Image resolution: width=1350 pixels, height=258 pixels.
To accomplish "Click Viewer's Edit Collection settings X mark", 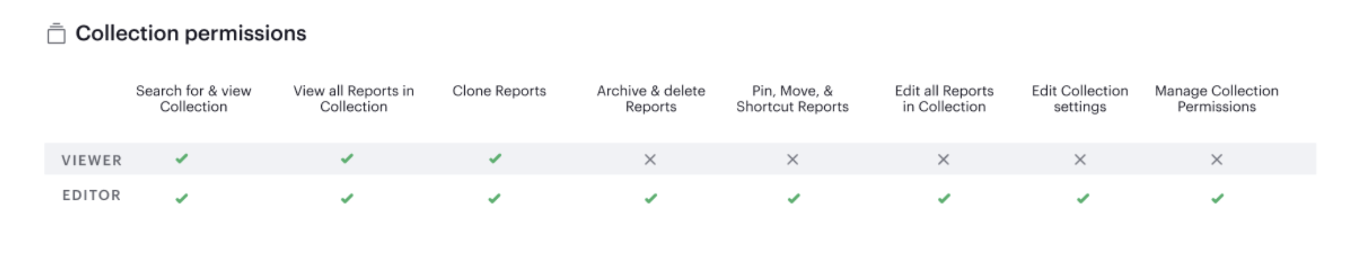I will tap(1080, 160).
